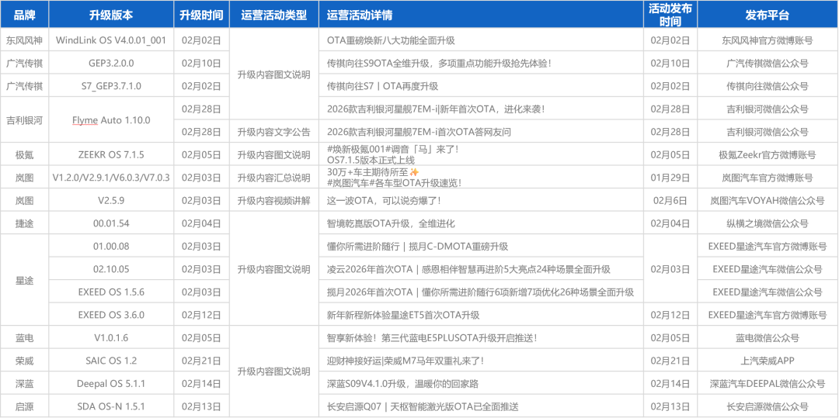Click the 首次OTA答网友问 detail cell
The image size is (839, 418).
[481, 132]
